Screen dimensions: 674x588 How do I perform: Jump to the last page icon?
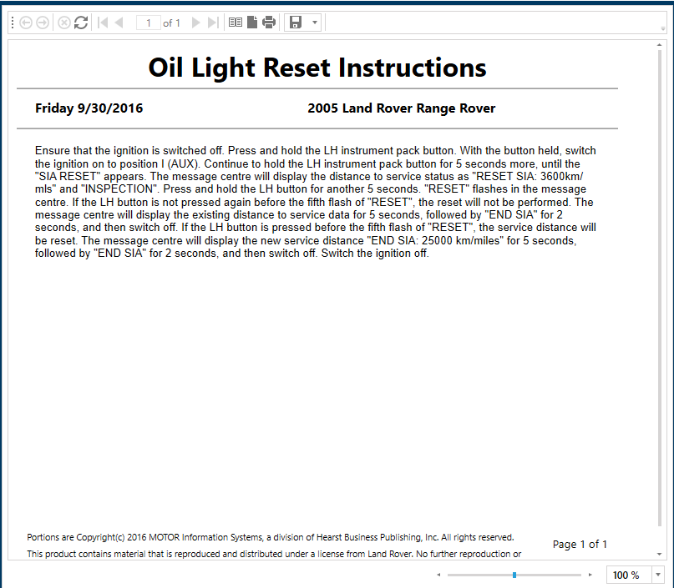(213, 23)
